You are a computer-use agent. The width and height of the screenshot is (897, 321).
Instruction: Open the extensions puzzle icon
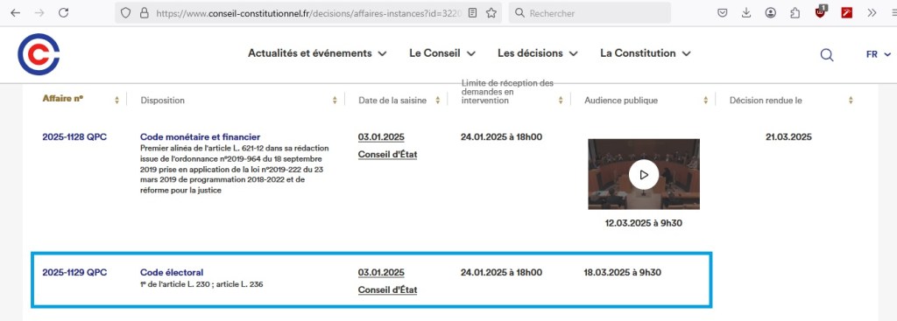[x=795, y=12]
